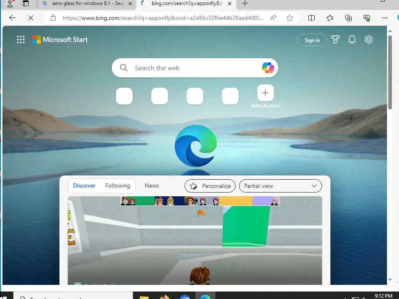Viewport: 399px width, 299px height.
Task: Open the tab actions menu icon
Action: 26,4
